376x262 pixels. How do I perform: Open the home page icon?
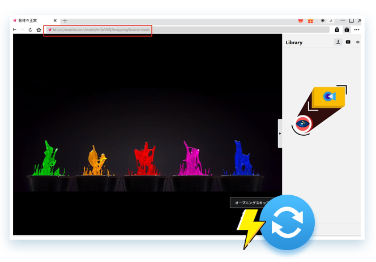tap(39, 30)
